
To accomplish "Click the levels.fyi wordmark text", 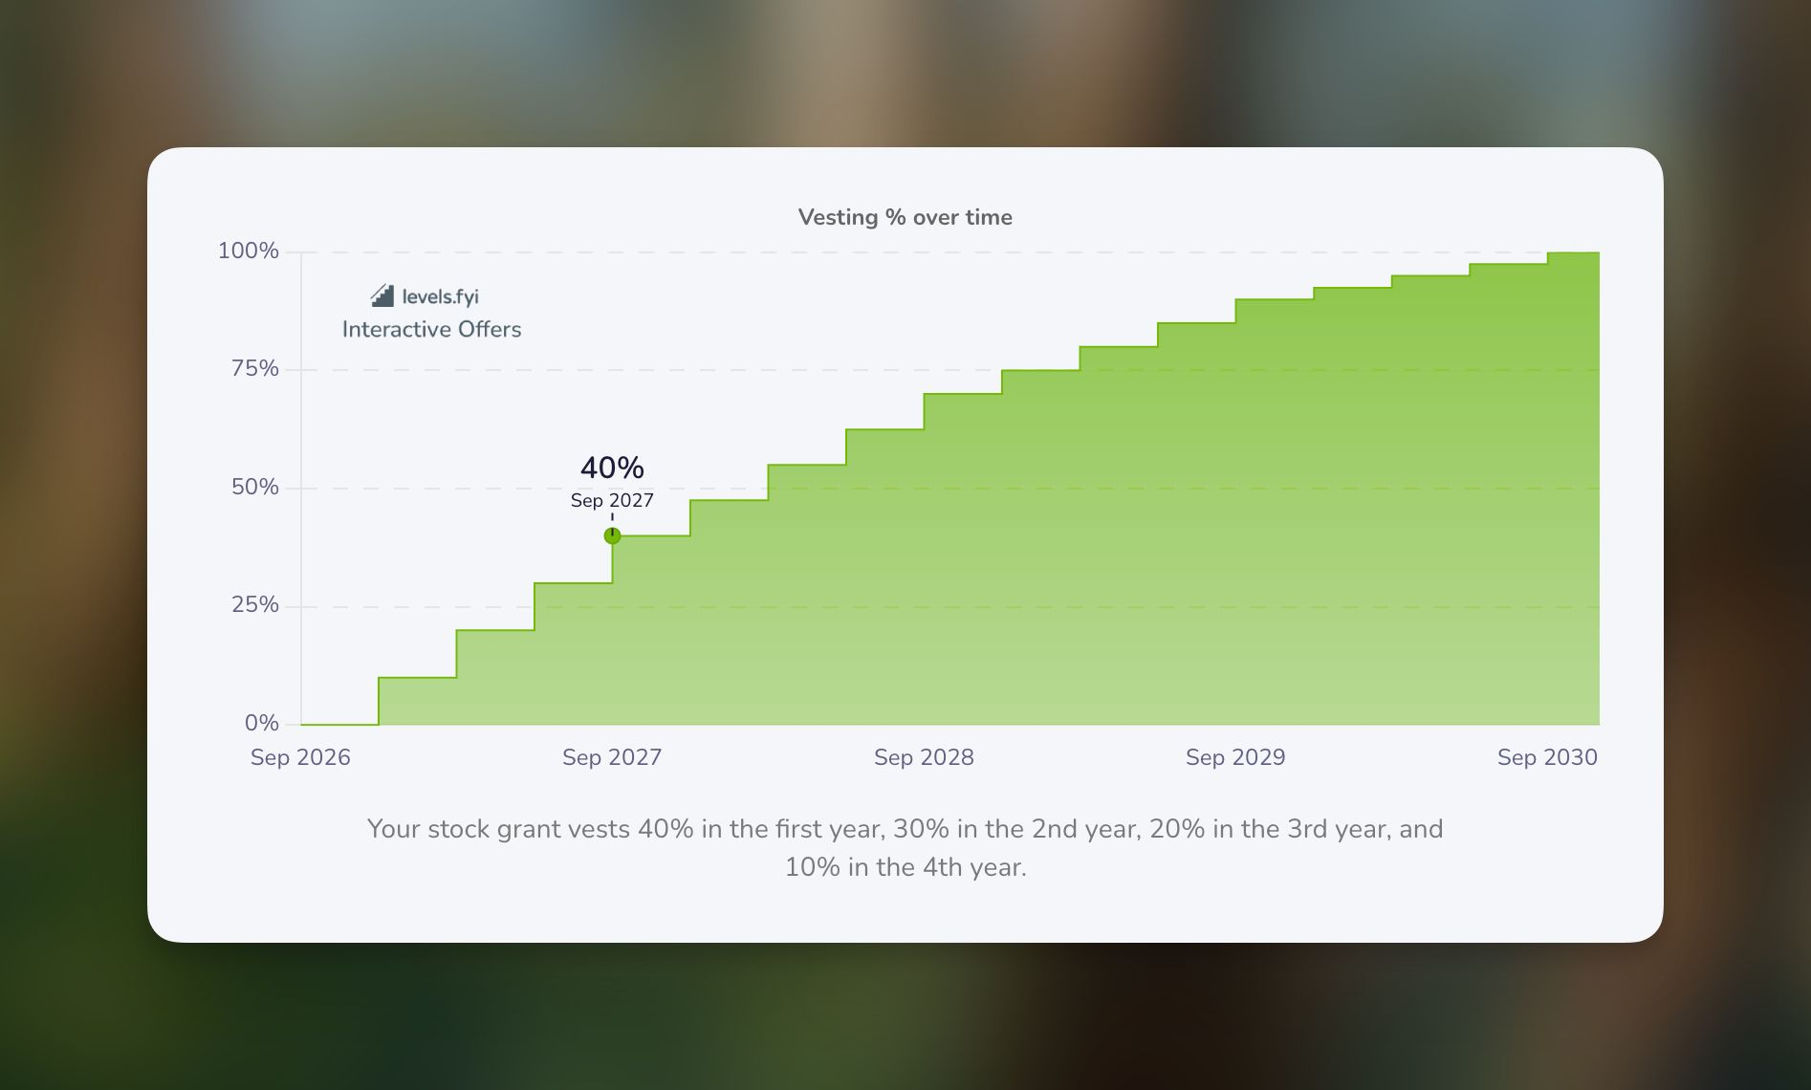I will pos(440,296).
